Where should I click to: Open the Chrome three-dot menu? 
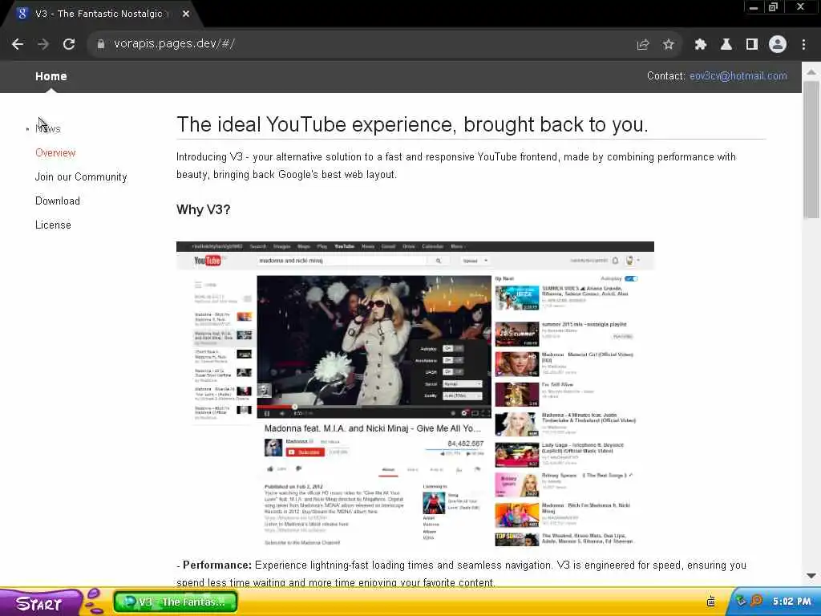tap(803, 45)
